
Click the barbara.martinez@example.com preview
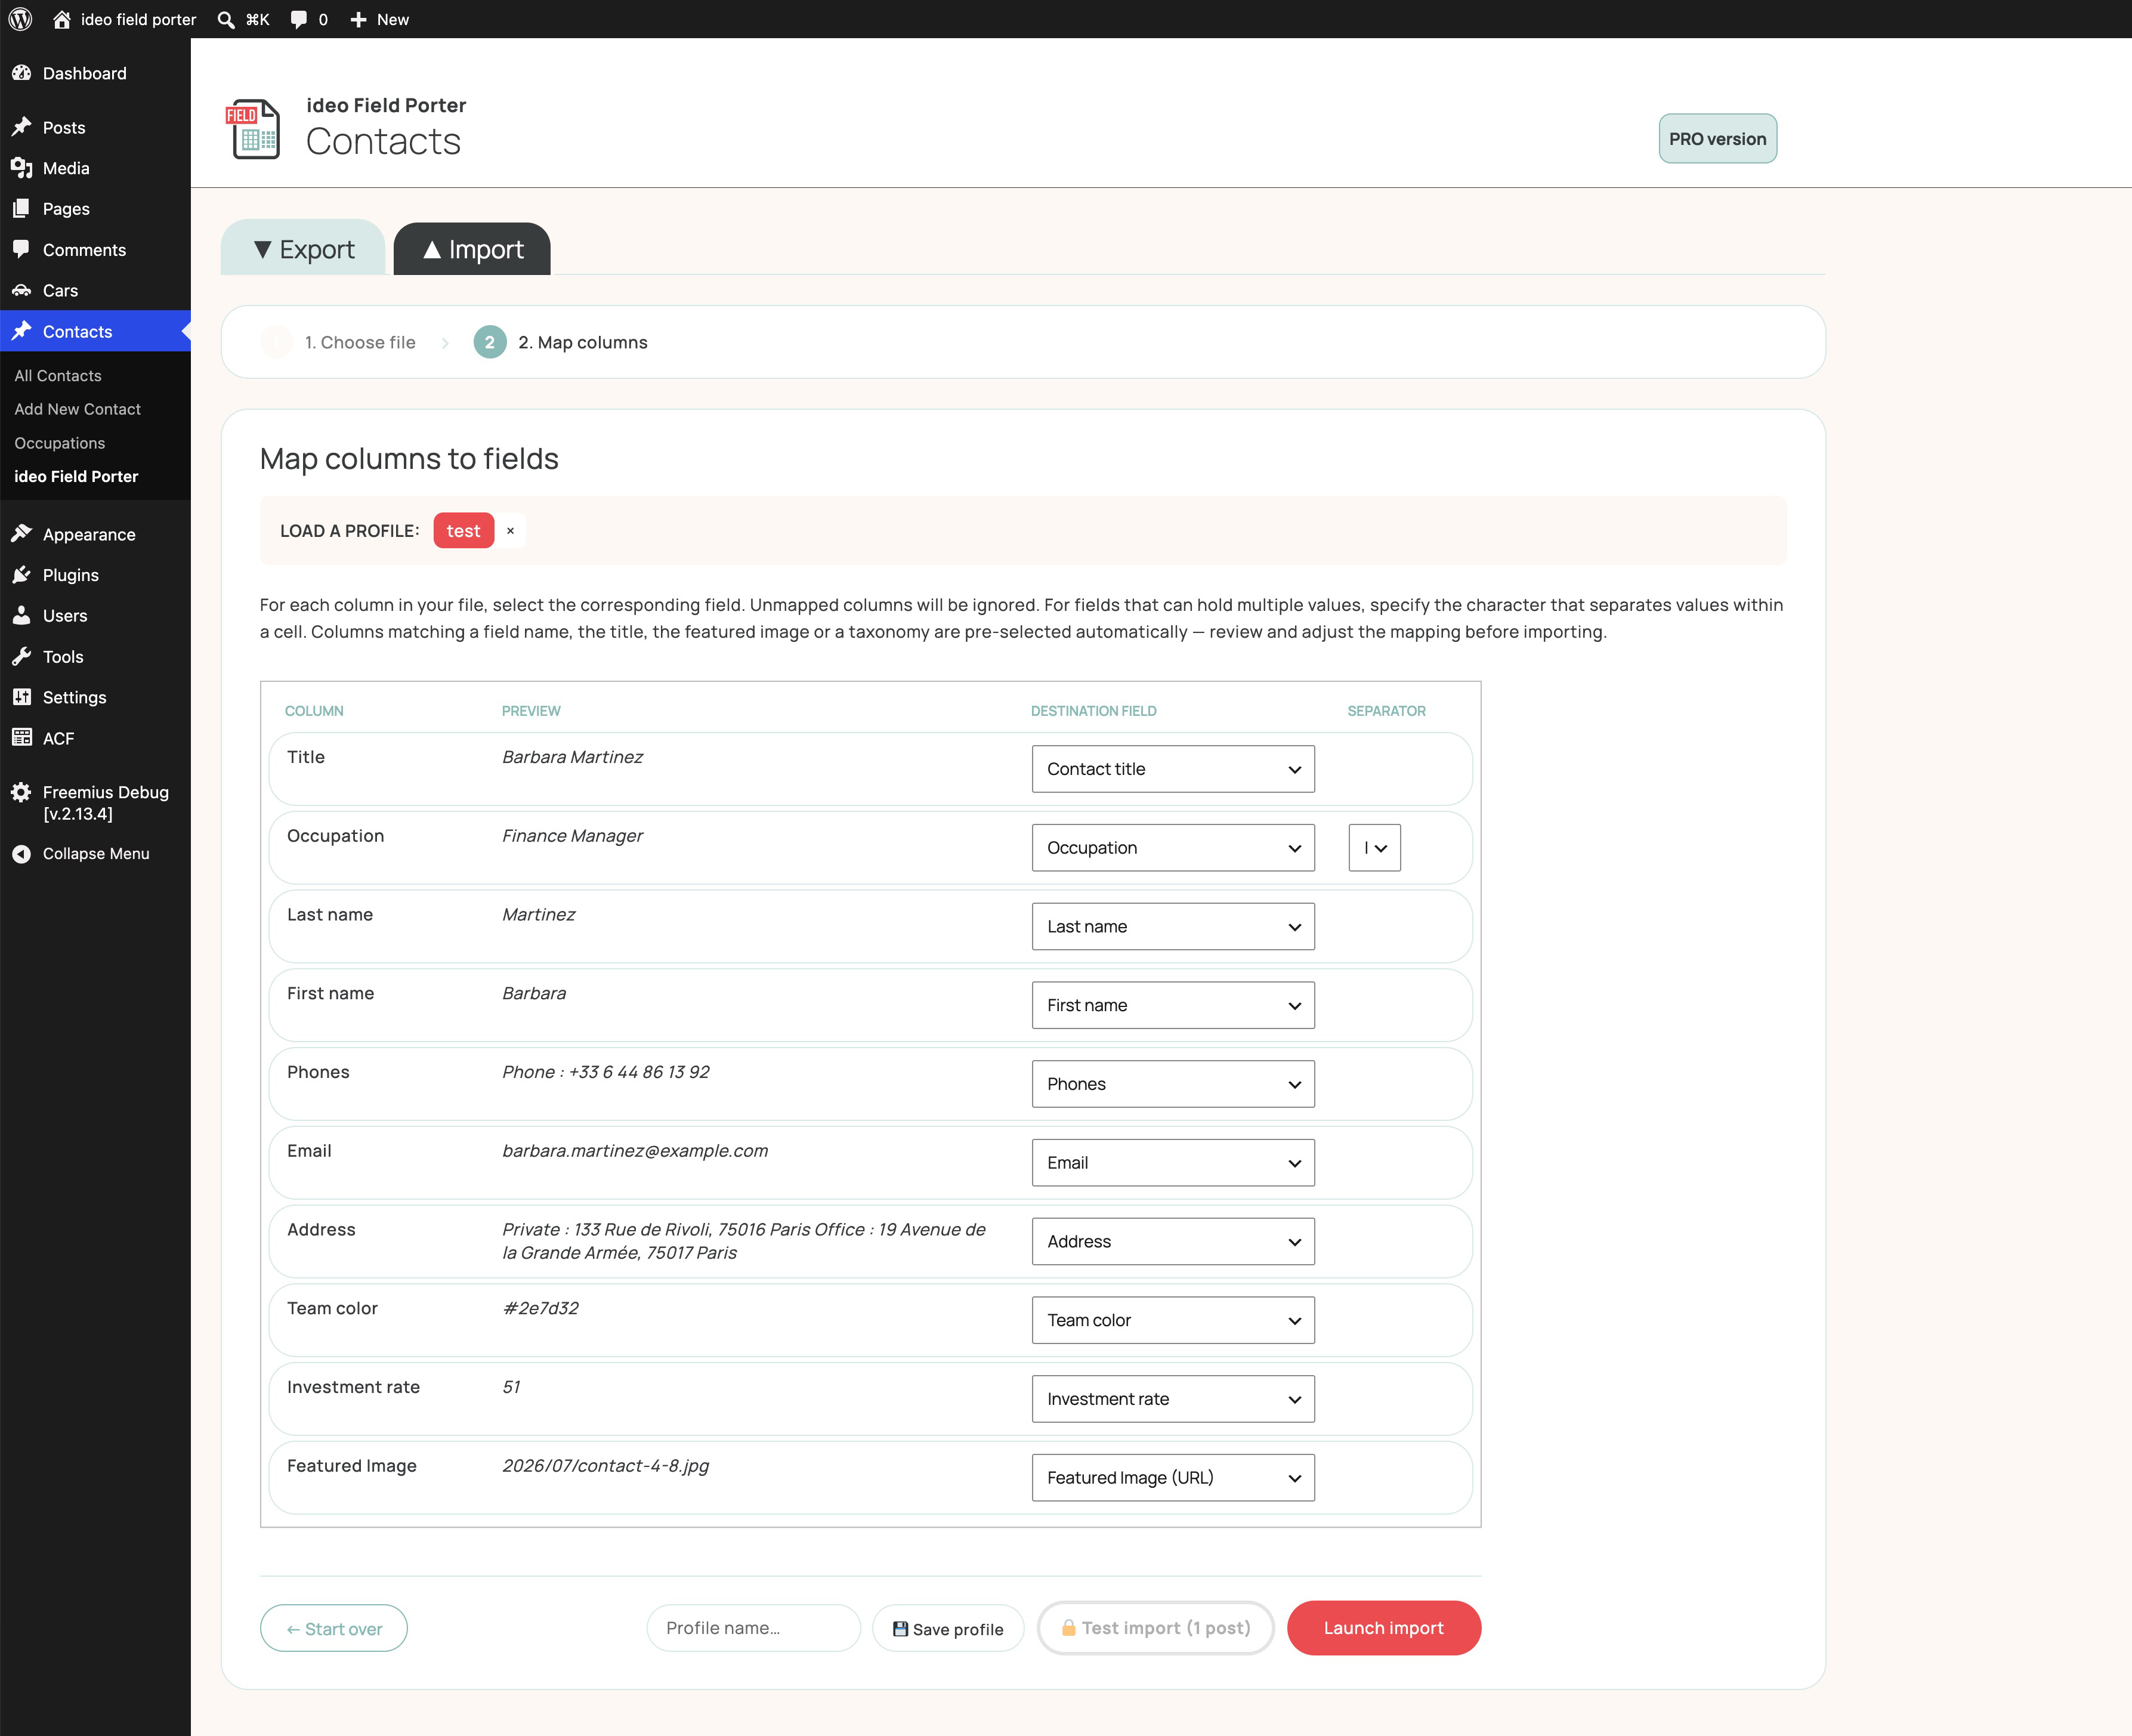point(635,1151)
